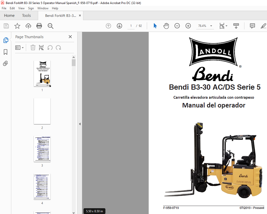Click the 'Manual del operador' heading
The image size is (267, 214).
click(x=214, y=105)
